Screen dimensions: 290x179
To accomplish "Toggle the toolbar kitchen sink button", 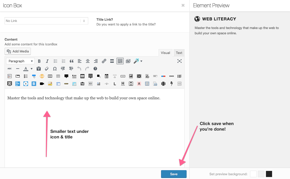I will pyautogui.click(x=120, y=61).
